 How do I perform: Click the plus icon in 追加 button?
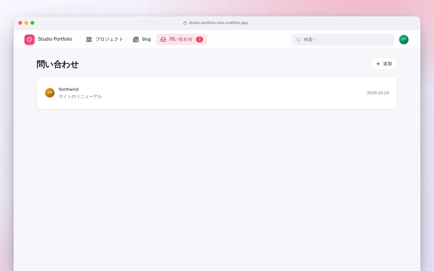(378, 64)
